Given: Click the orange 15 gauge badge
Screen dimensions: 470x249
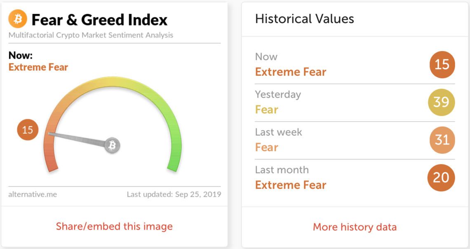Looking at the screenshot, I should tap(28, 130).
